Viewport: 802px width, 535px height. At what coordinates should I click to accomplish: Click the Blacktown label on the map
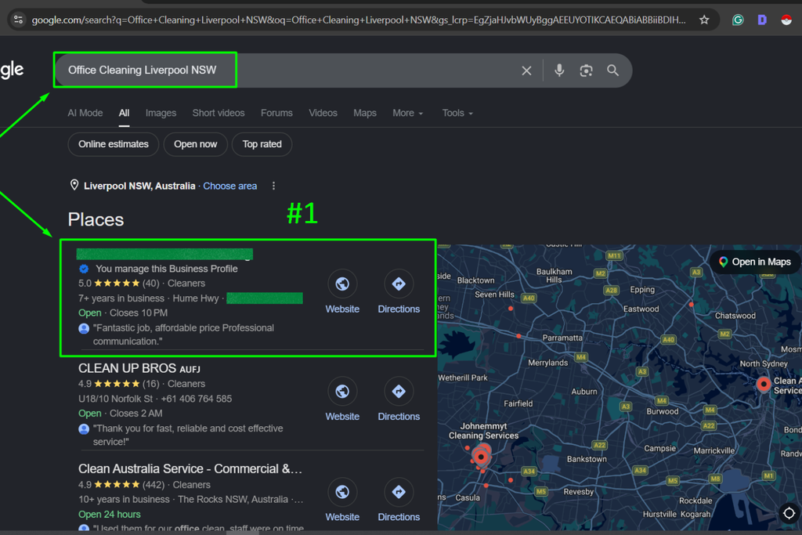click(x=475, y=280)
